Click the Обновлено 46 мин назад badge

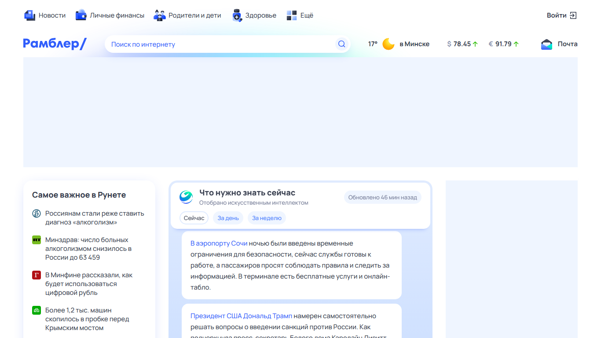(x=382, y=197)
